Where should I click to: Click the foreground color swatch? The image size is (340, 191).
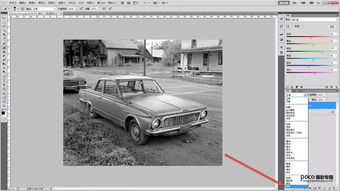click(3, 113)
